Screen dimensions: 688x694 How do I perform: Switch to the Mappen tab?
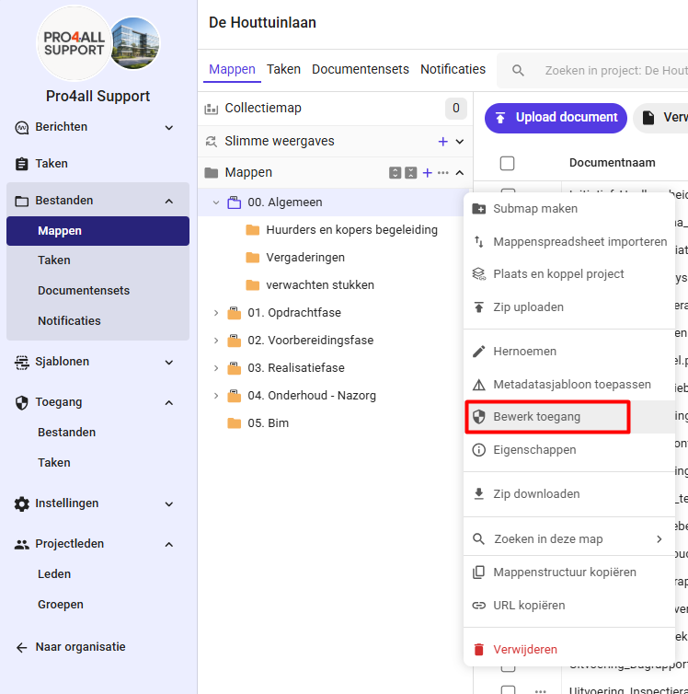pyautogui.click(x=232, y=69)
